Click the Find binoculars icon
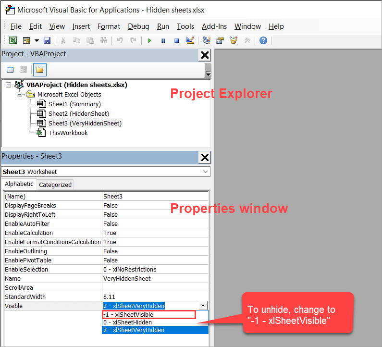The width and height of the screenshot is (382, 347). click(103, 40)
